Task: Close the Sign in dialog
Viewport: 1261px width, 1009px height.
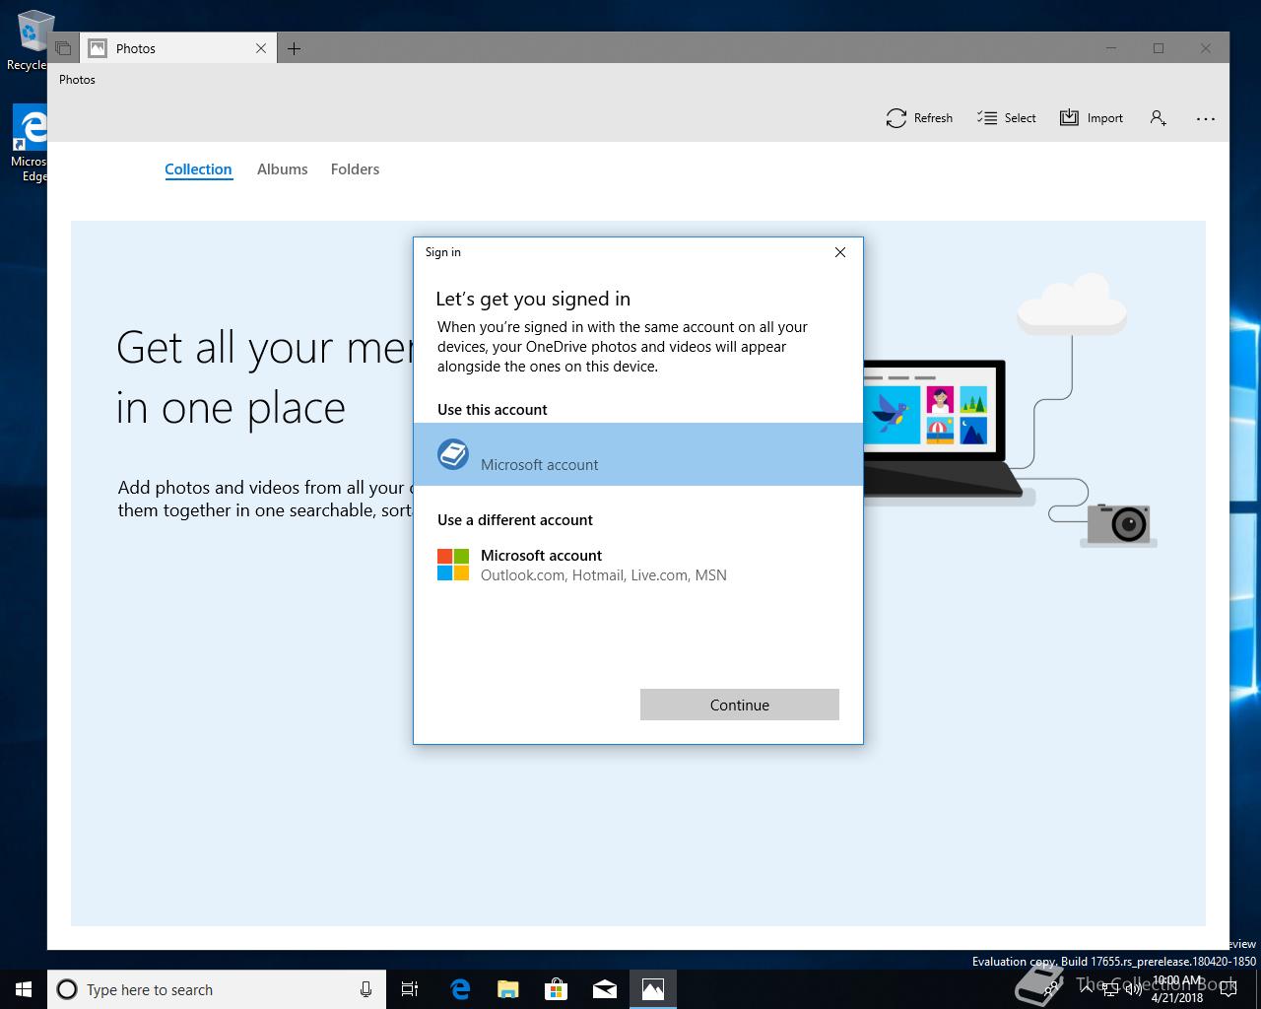Action: click(840, 252)
